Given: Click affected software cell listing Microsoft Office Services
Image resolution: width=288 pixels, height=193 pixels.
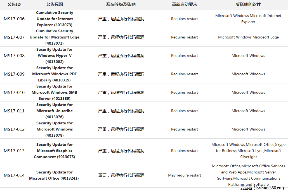Looking at the screenshot, I should pyautogui.click(x=248, y=175).
